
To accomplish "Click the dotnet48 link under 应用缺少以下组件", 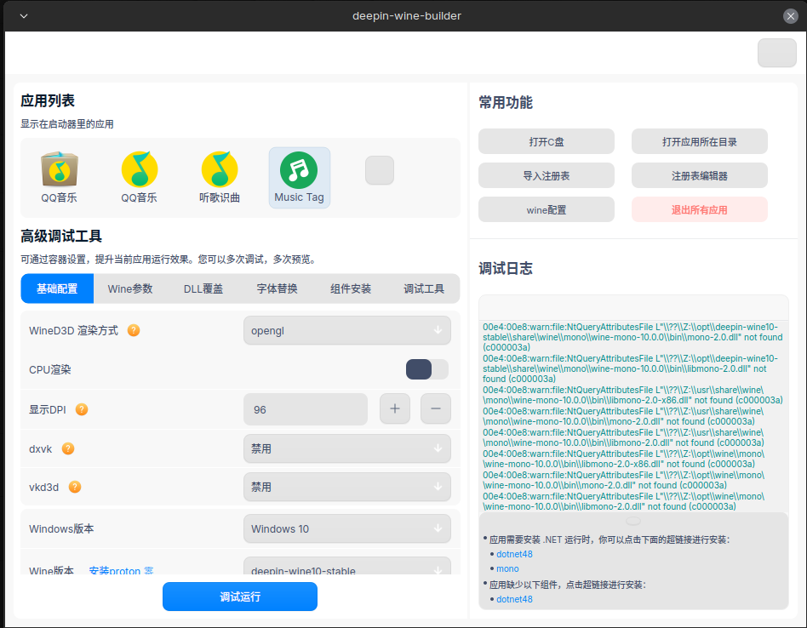I will tap(514, 599).
